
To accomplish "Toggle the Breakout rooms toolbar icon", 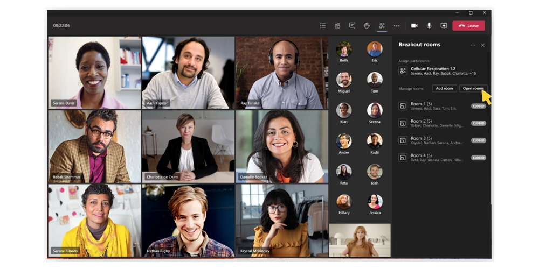I will (382, 26).
